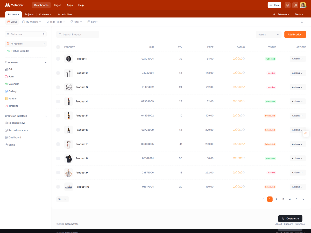Open the apps grid icon in header
This screenshot has height=233, width=311.
coord(295,5)
